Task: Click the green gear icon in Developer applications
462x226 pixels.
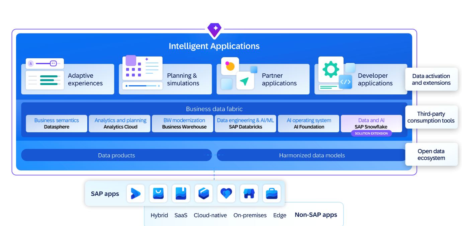Action: [x=331, y=69]
